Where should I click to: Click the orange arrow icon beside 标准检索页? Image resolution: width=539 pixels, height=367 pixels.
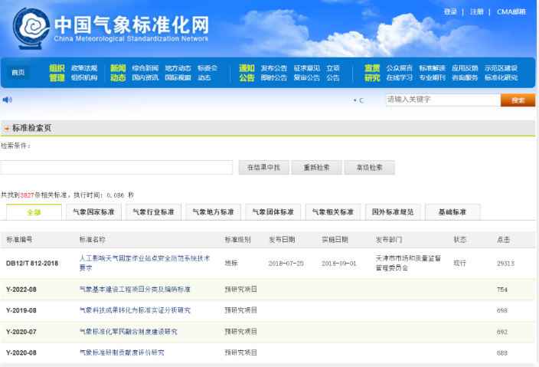pos(7,129)
